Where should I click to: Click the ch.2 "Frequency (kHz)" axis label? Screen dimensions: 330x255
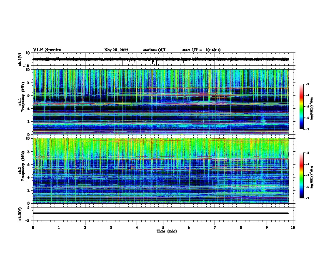23,166
